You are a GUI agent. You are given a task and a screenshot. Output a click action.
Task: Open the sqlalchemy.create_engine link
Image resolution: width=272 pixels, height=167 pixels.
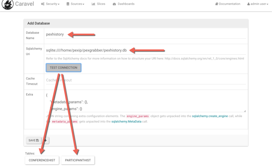click(210, 116)
